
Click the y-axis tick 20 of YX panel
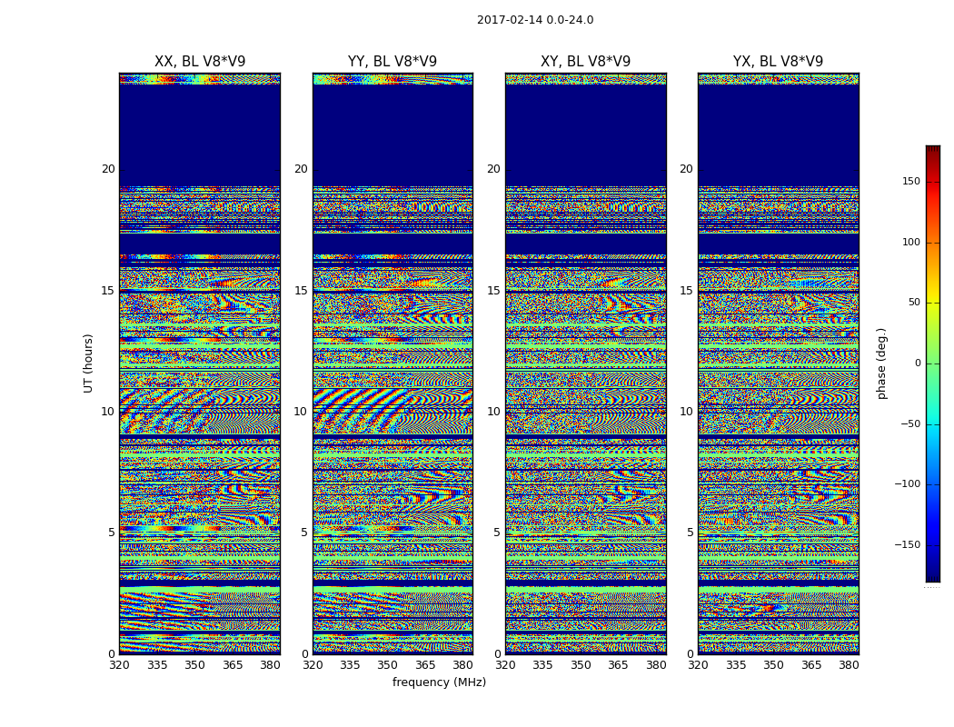[x=686, y=169]
